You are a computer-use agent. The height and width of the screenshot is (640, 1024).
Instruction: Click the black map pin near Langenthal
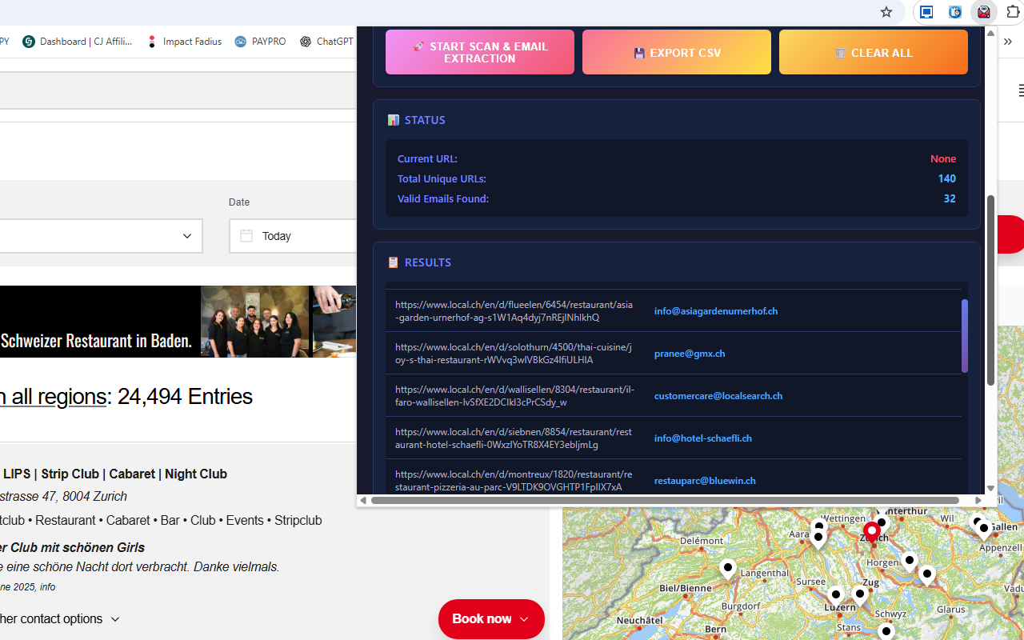point(728,569)
